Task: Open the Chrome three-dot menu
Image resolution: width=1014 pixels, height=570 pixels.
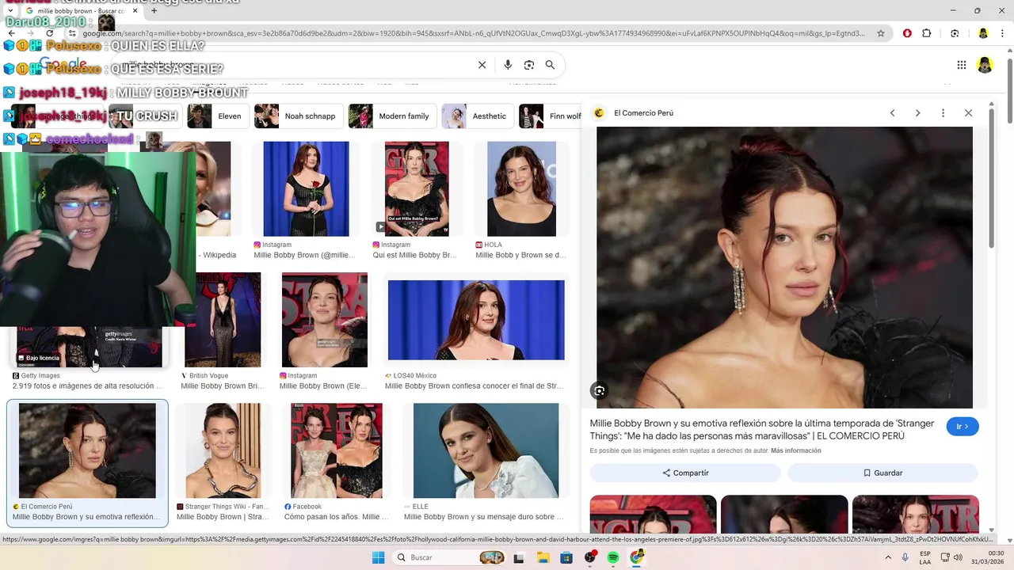Action: click(x=1003, y=33)
